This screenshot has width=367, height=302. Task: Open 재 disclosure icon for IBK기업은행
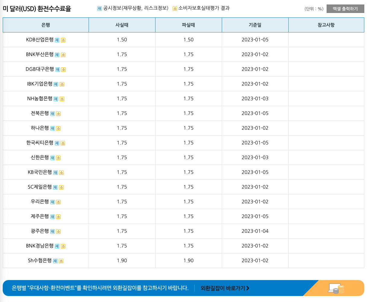(x=56, y=84)
